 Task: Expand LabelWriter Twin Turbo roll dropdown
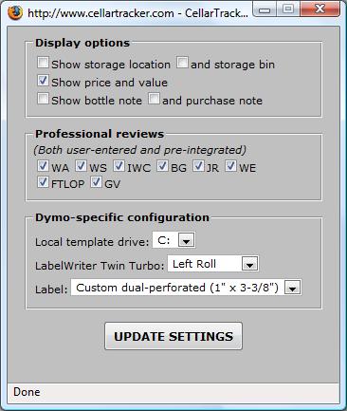coord(213,264)
